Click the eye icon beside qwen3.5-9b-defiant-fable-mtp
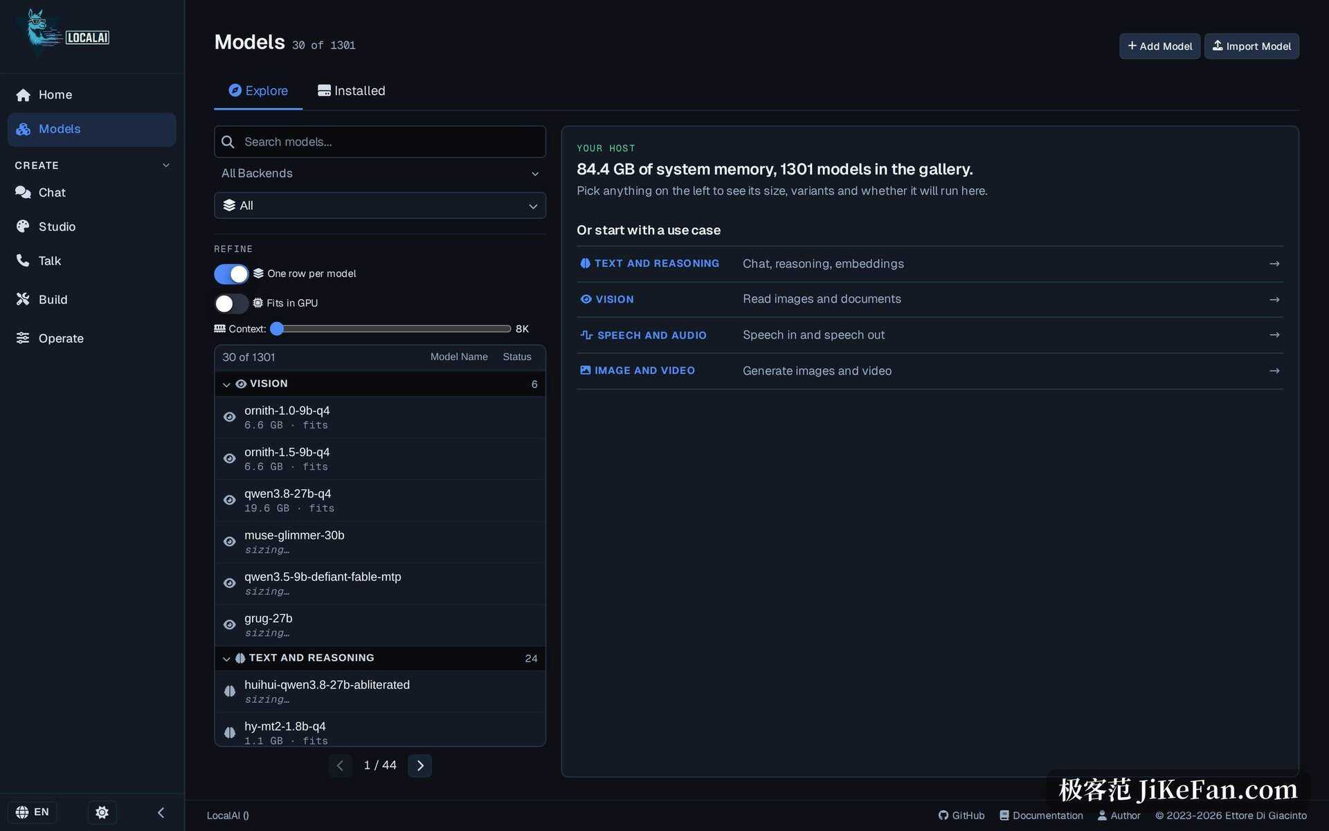 [230, 583]
